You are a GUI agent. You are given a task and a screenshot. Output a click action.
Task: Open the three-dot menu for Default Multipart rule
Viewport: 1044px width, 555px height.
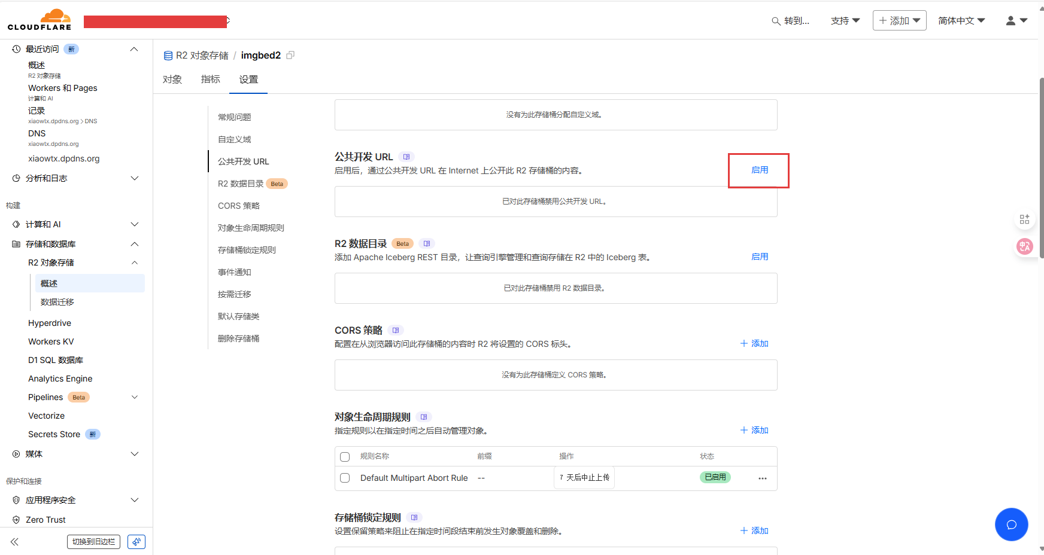(x=762, y=478)
